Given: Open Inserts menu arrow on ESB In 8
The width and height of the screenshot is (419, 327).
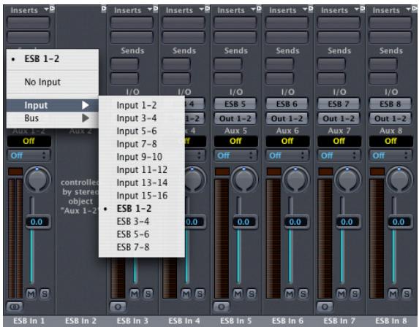Looking at the screenshot, I should click(x=408, y=9).
